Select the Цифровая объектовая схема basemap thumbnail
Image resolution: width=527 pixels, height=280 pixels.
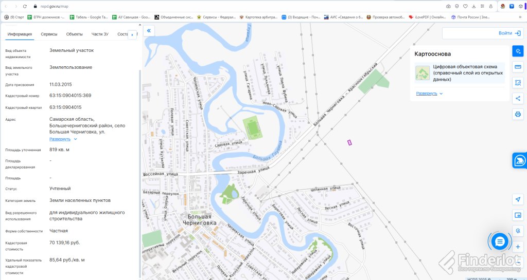pyautogui.click(x=423, y=73)
